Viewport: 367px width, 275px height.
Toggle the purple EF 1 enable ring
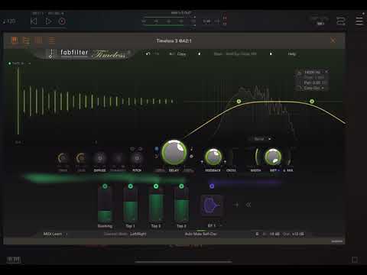[x=212, y=186]
